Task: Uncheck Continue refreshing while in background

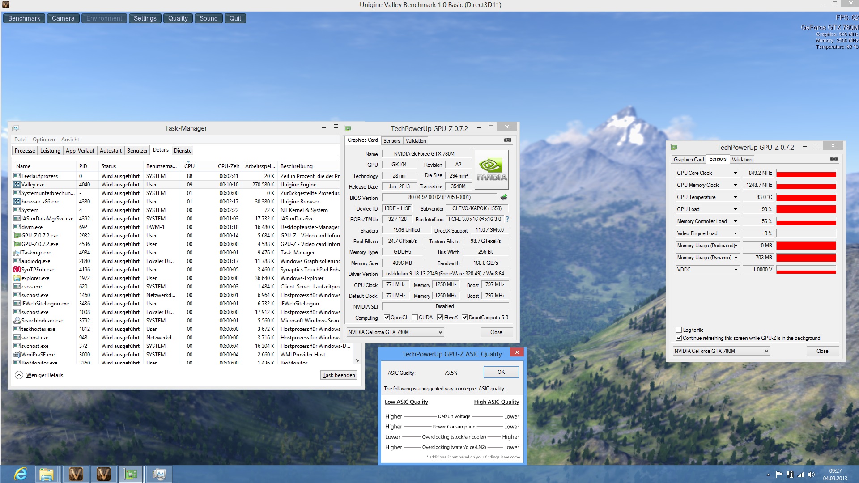Action: pyautogui.click(x=679, y=338)
